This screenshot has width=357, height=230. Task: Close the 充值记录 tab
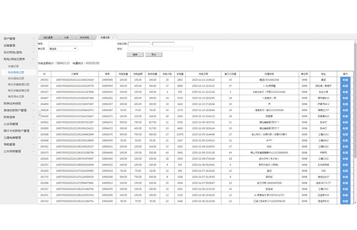pyautogui.click(x=113, y=38)
